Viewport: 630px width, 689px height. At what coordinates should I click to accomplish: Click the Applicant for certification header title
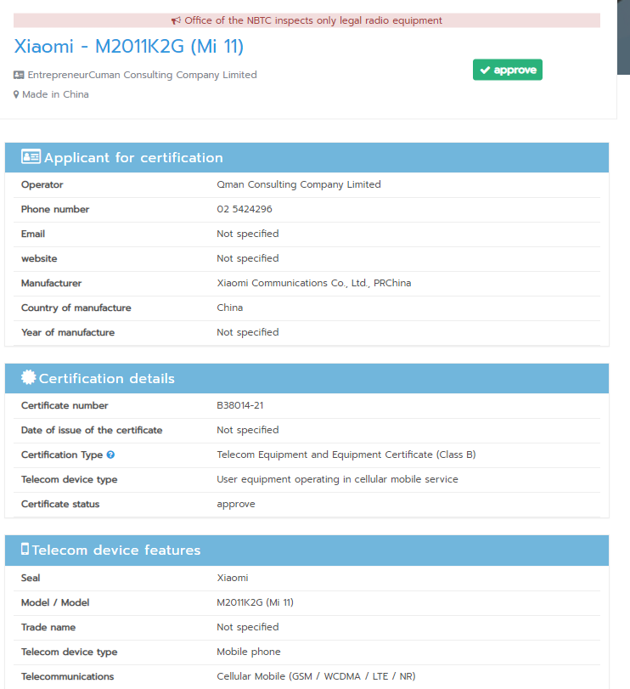click(133, 158)
